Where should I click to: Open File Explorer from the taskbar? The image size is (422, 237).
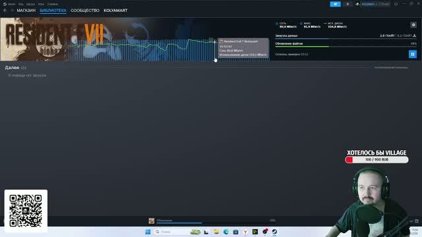point(216,232)
